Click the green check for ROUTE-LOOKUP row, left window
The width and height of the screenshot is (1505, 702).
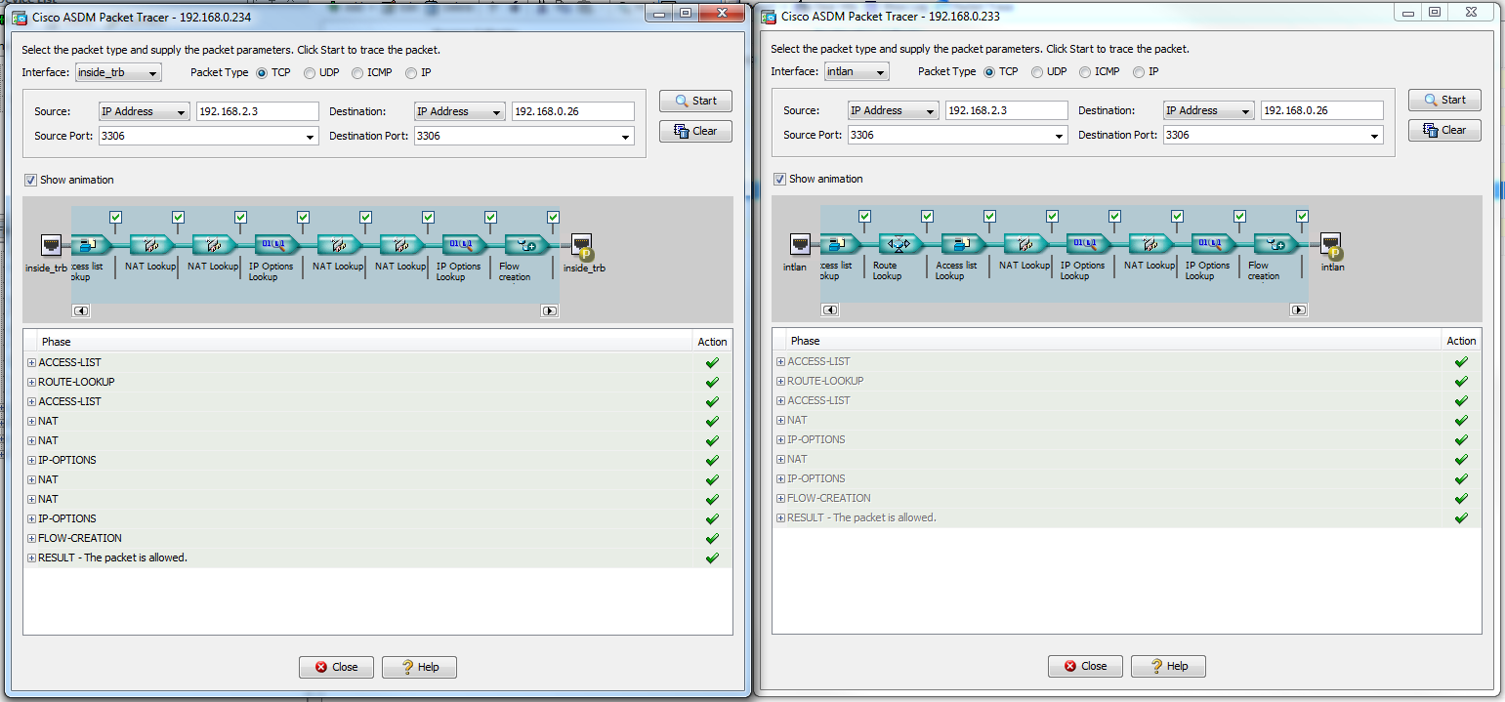[712, 382]
